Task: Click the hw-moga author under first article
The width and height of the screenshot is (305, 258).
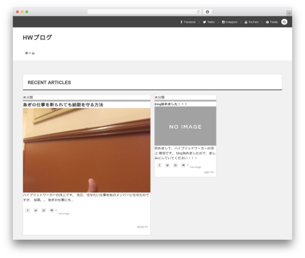Action: [64, 213]
